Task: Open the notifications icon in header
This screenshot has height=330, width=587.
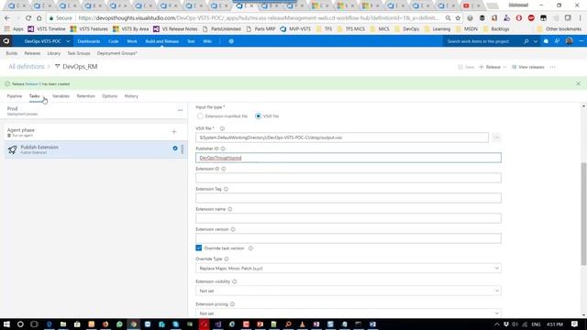Action: pos(546,41)
